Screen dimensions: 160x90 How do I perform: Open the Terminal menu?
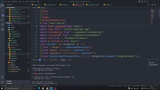[x=32, y=1]
